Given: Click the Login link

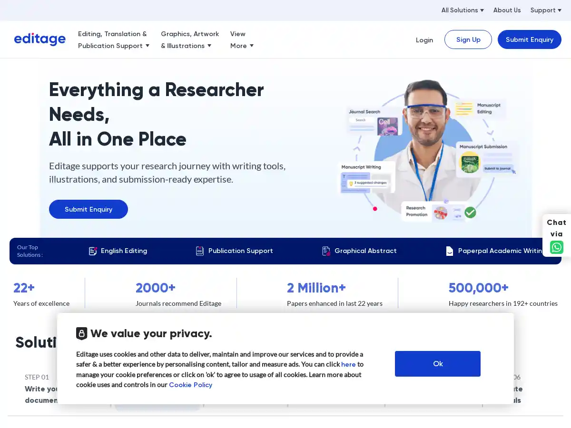Looking at the screenshot, I should (x=424, y=40).
